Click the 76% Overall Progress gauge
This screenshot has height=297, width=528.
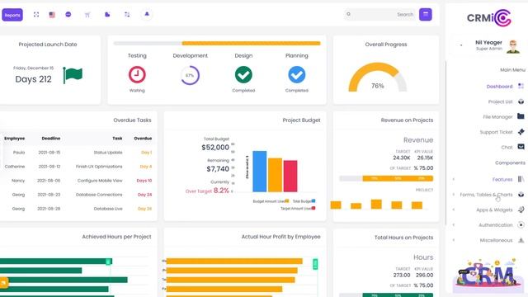click(x=378, y=78)
